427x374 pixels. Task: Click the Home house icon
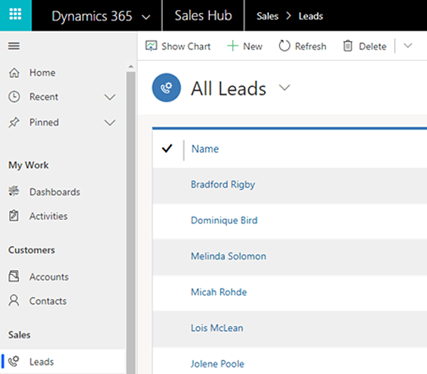tap(14, 73)
